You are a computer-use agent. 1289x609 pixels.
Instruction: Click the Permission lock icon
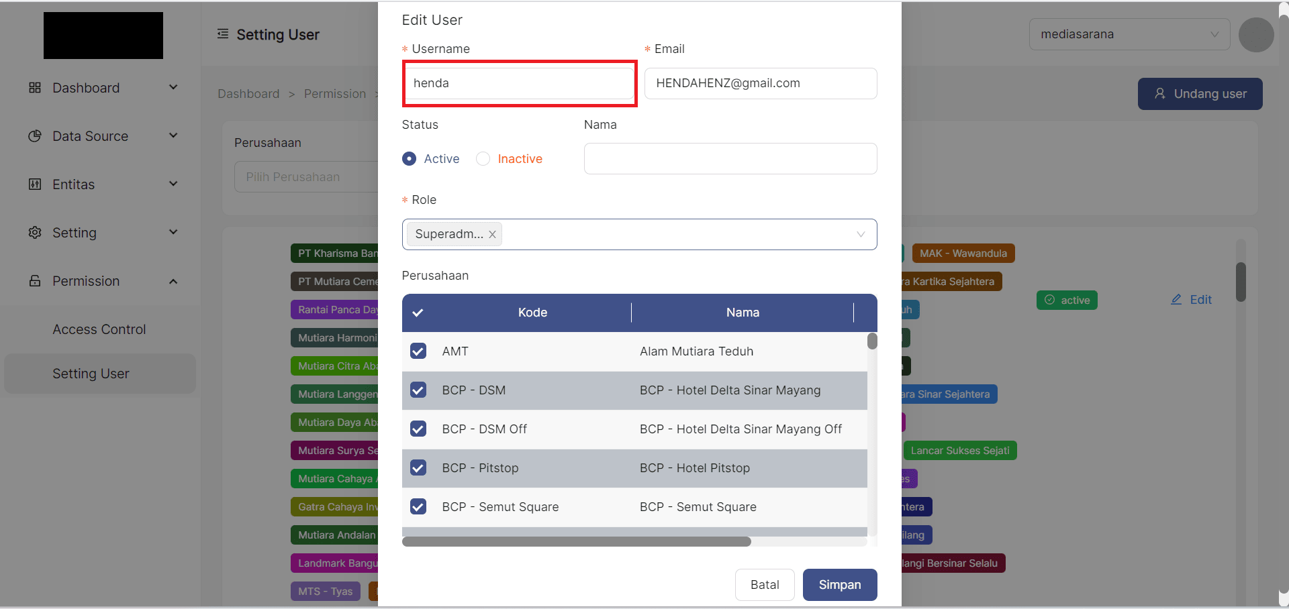click(34, 280)
